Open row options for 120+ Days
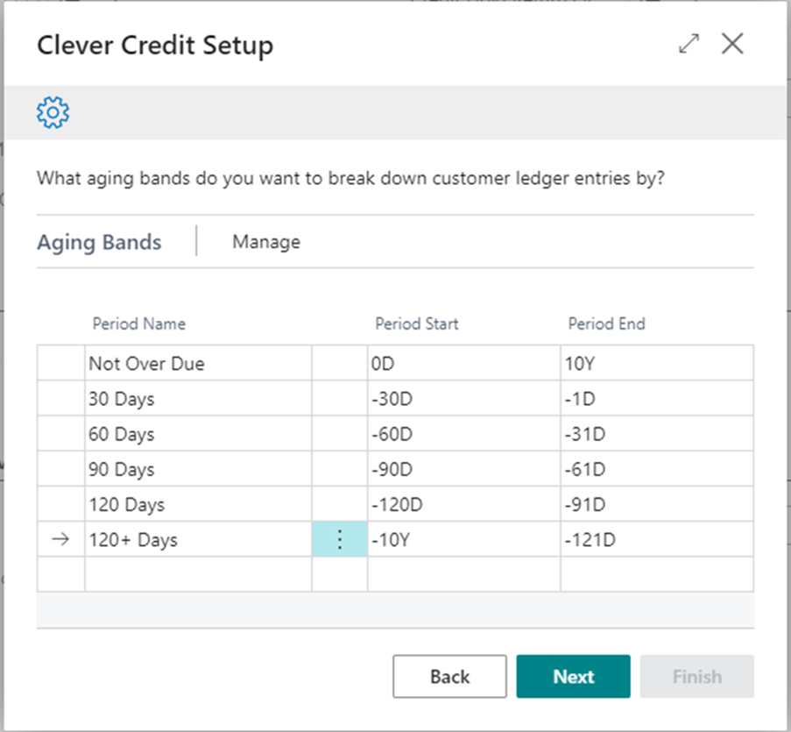 tap(340, 539)
